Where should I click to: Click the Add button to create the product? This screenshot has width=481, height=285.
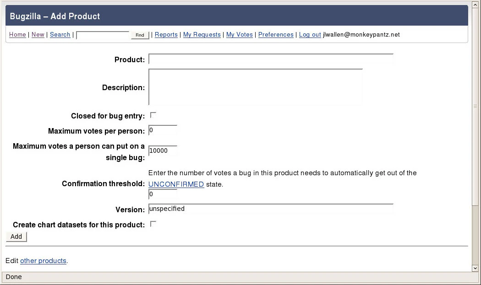click(x=16, y=237)
